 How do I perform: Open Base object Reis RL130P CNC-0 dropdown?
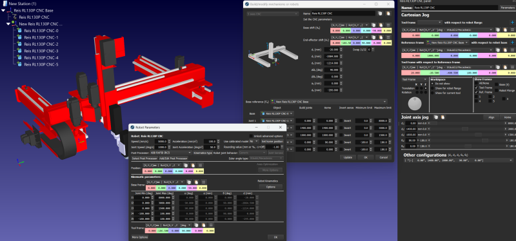click(x=277, y=114)
